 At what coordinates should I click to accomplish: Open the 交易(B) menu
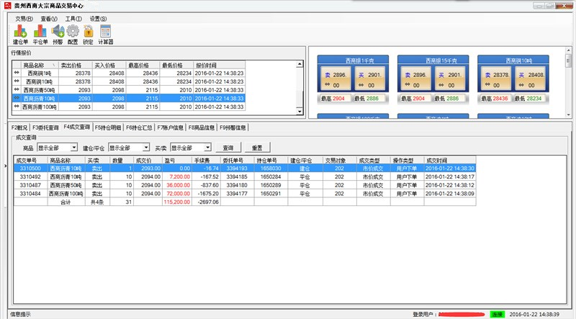(x=24, y=18)
